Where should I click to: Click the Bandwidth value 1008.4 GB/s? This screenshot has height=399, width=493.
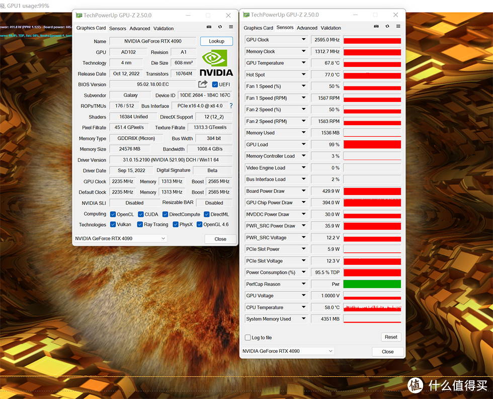click(210, 149)
